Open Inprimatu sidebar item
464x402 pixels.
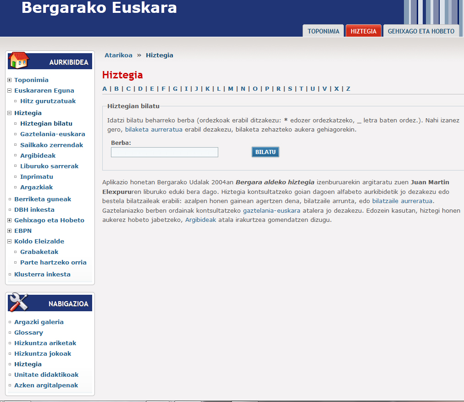point(37,177)
